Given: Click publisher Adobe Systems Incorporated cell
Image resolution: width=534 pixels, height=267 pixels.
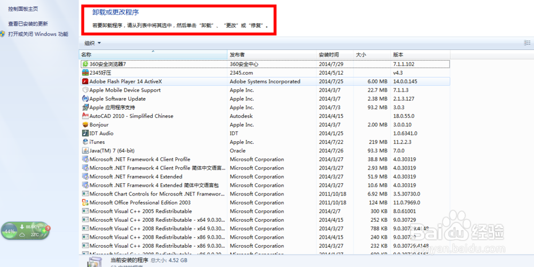Looking at the screenshot, I should pos(265,82).
